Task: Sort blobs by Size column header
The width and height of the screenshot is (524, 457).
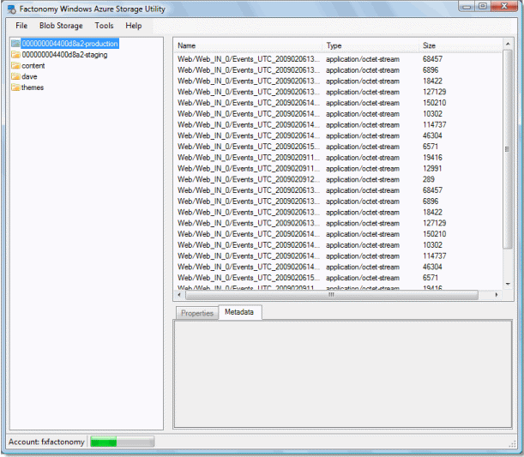Action: (461, 45)
